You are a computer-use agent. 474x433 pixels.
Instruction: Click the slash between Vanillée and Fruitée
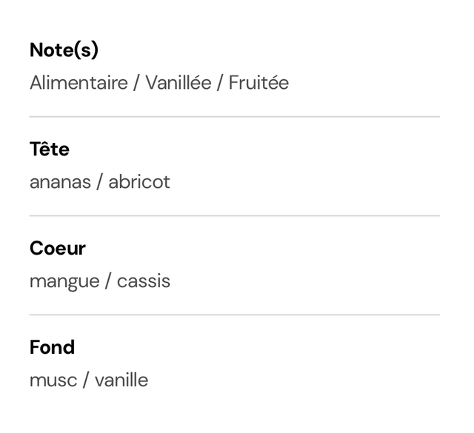[x=220, y=83]
